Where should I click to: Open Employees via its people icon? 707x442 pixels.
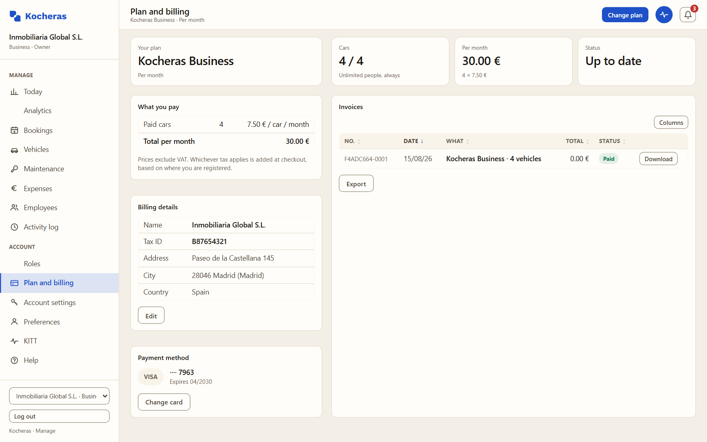14,208
